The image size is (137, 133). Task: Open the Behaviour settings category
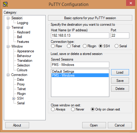24,56
